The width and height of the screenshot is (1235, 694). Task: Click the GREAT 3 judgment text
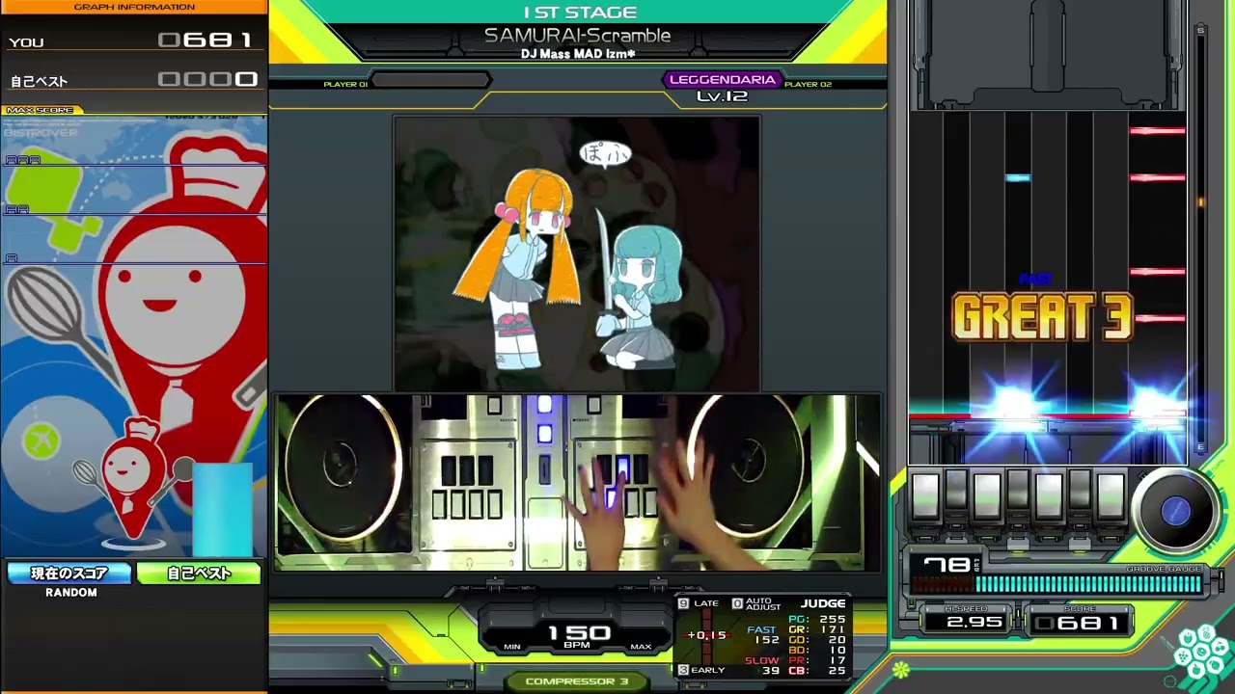(x=1042, y=318)
